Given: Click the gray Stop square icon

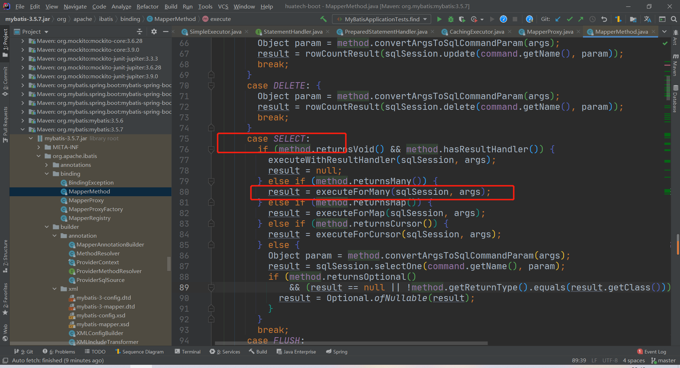Looking at the screenshot, I should tap(515, 19).
